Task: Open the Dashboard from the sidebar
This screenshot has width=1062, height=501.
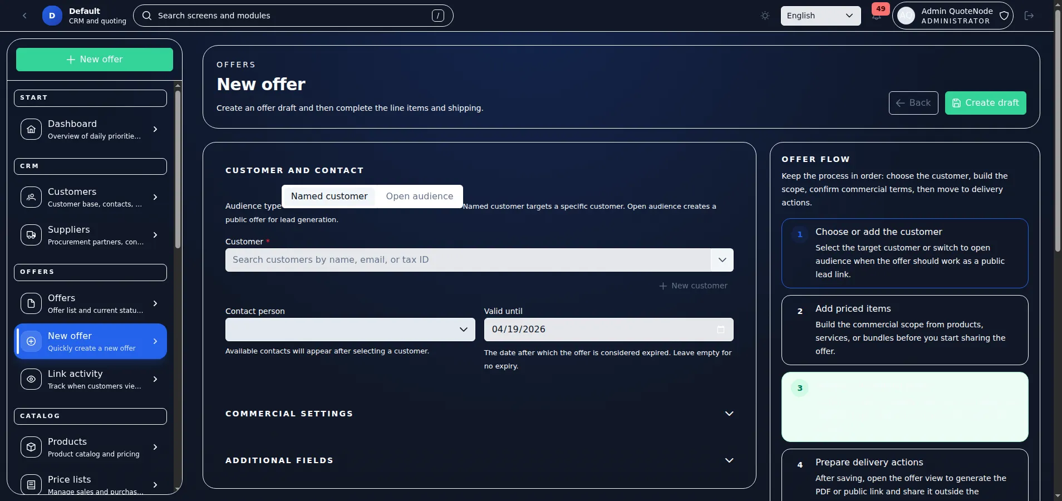Action: click(32, 130)
